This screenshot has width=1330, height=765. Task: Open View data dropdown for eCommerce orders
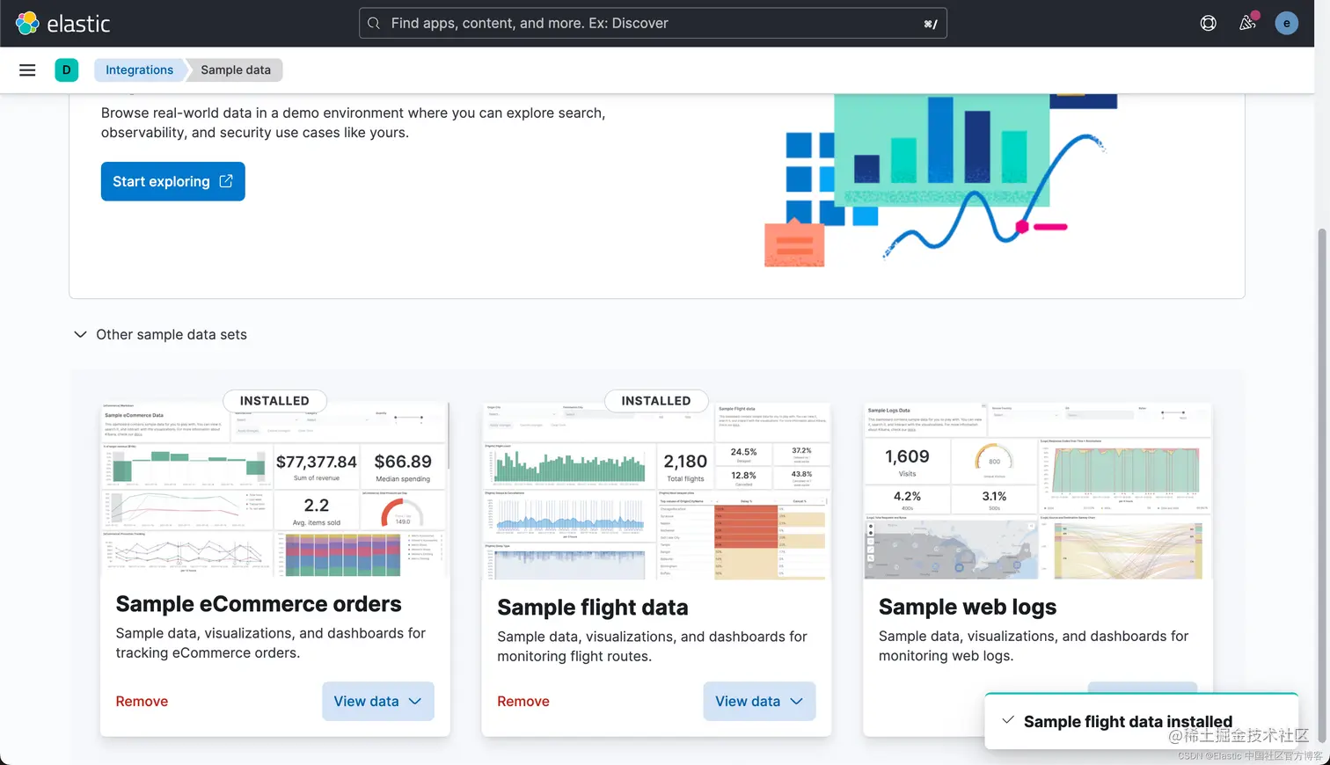[378, 701]
